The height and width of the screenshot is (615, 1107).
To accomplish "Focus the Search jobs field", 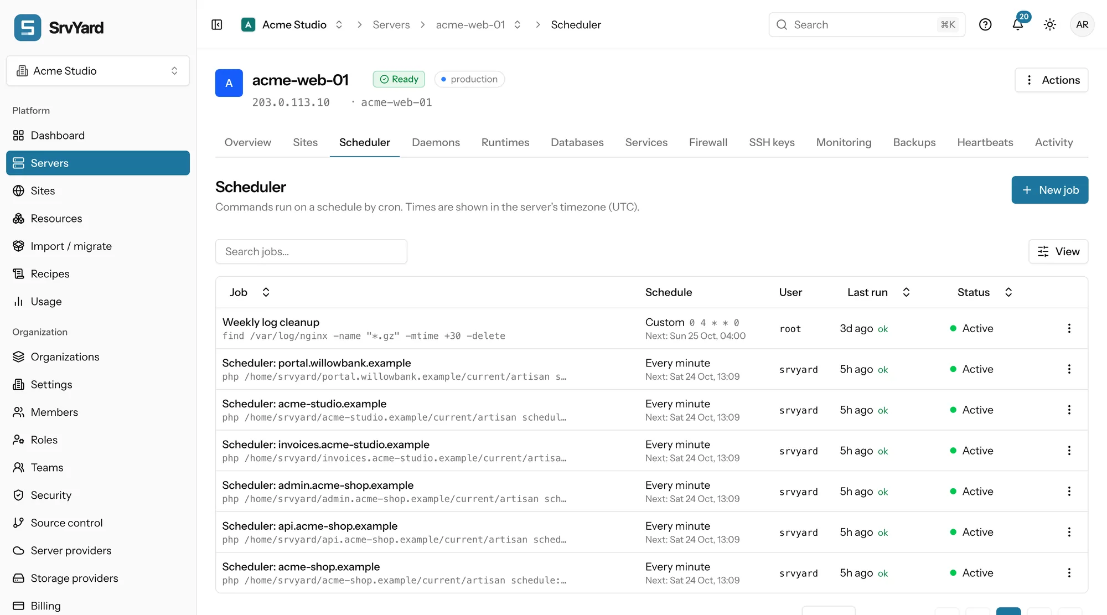I will pyautogui.click(x=311, y=252).
